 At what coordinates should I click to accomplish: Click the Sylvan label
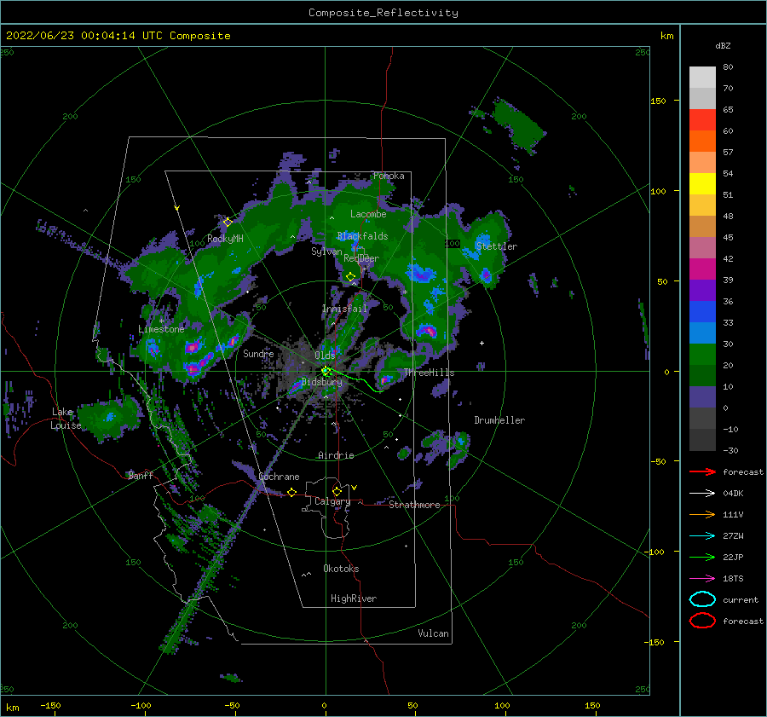click(x=326, y=252)
